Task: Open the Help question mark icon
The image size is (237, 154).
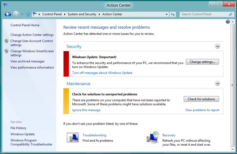Action: pos(228,22)
